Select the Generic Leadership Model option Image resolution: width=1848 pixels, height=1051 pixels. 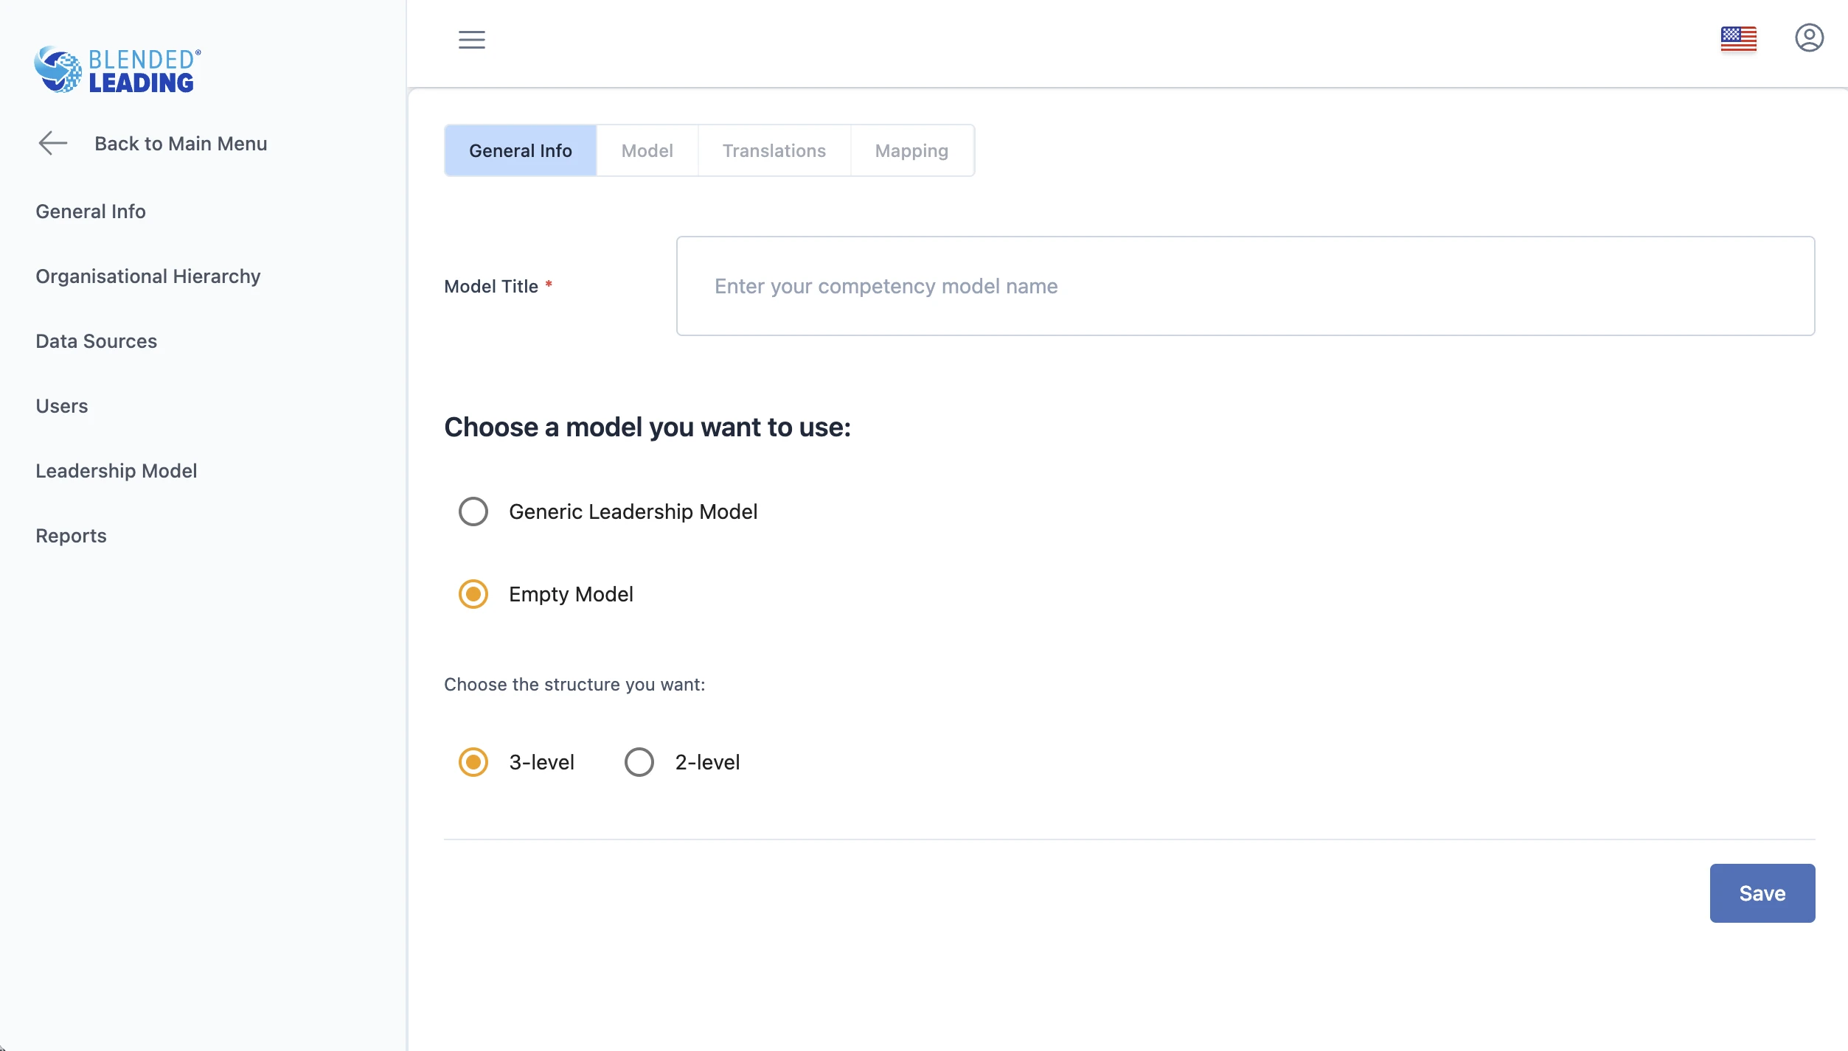[473, 511]
